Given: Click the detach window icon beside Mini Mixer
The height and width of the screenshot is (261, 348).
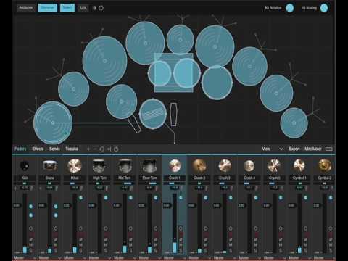Looking at the screenshot, I should click(x=329, y=149).
